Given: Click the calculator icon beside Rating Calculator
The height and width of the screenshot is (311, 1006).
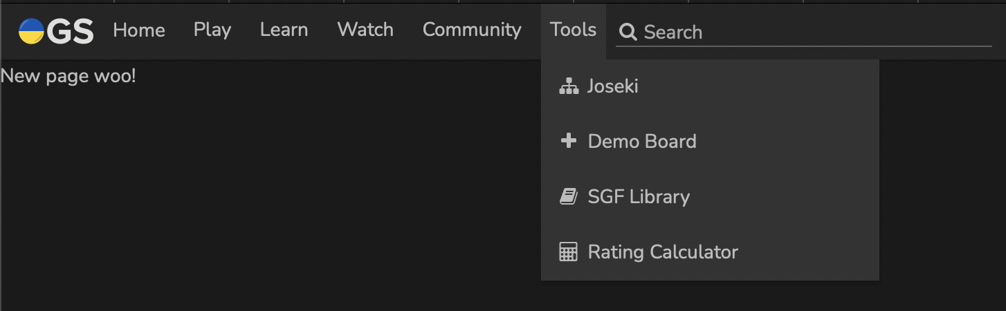Looking at the screenshot, I should tap(568, 252).
